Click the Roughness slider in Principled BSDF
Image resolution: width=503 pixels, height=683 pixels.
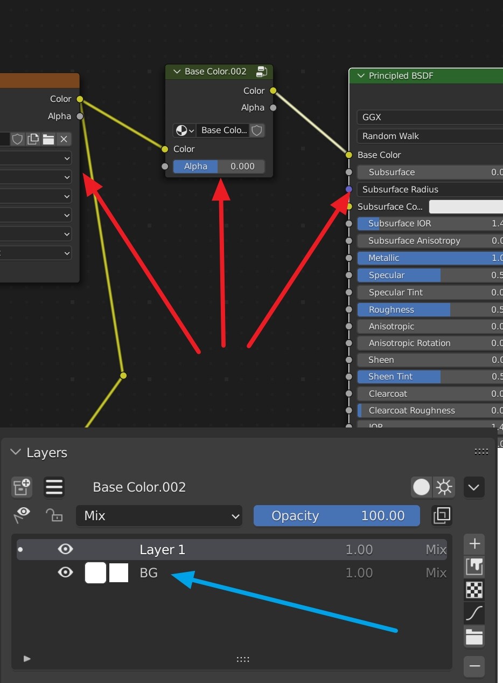click(430, 310)
